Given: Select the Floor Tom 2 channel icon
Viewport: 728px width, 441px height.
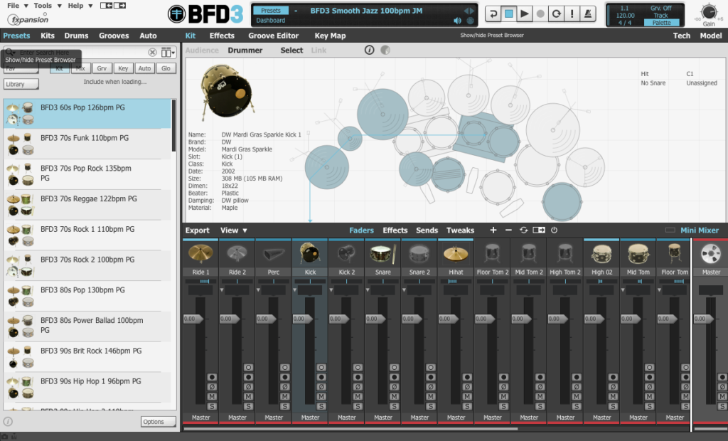Looking at the screenshot, I should pos(492,254).
